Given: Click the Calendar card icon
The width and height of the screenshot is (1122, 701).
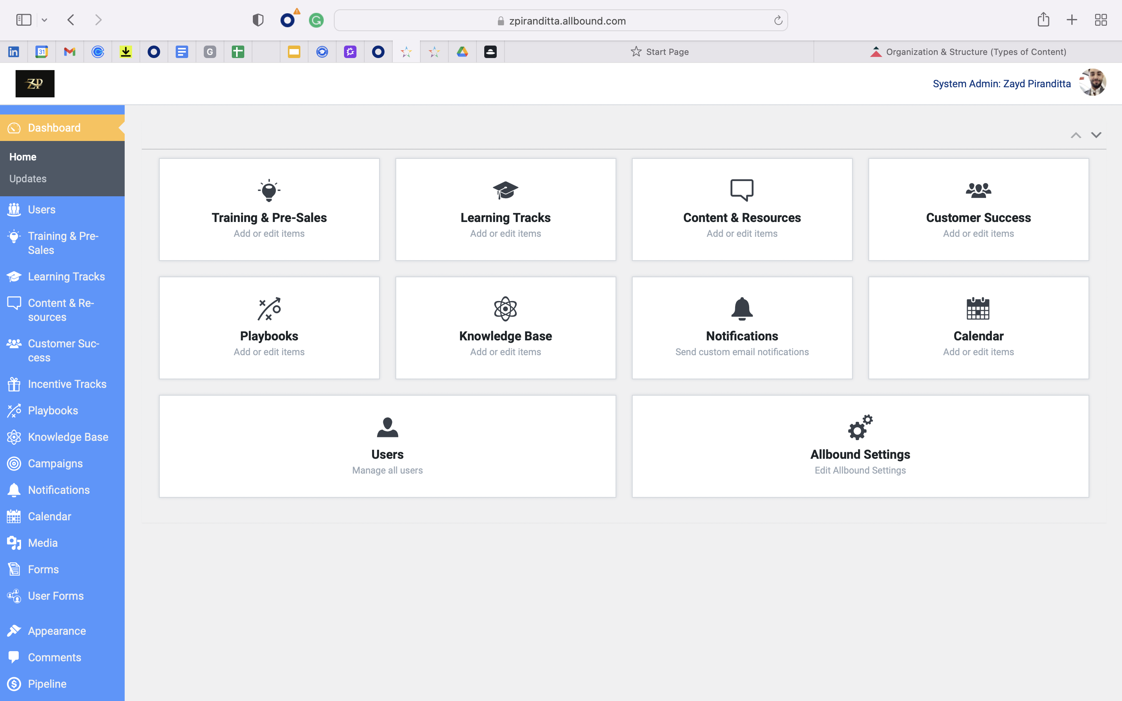Looking at the screenshot, I should (x=978, y=309).
